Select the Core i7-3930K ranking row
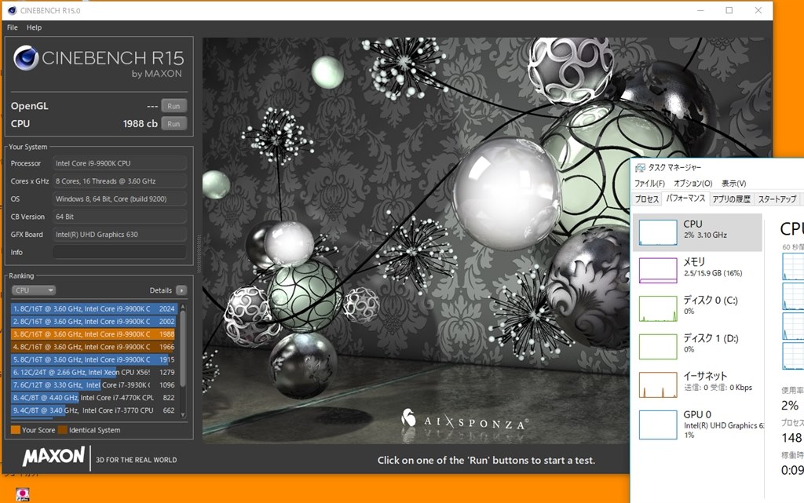The width and height of the screenshot is (804, 503). 94,385
